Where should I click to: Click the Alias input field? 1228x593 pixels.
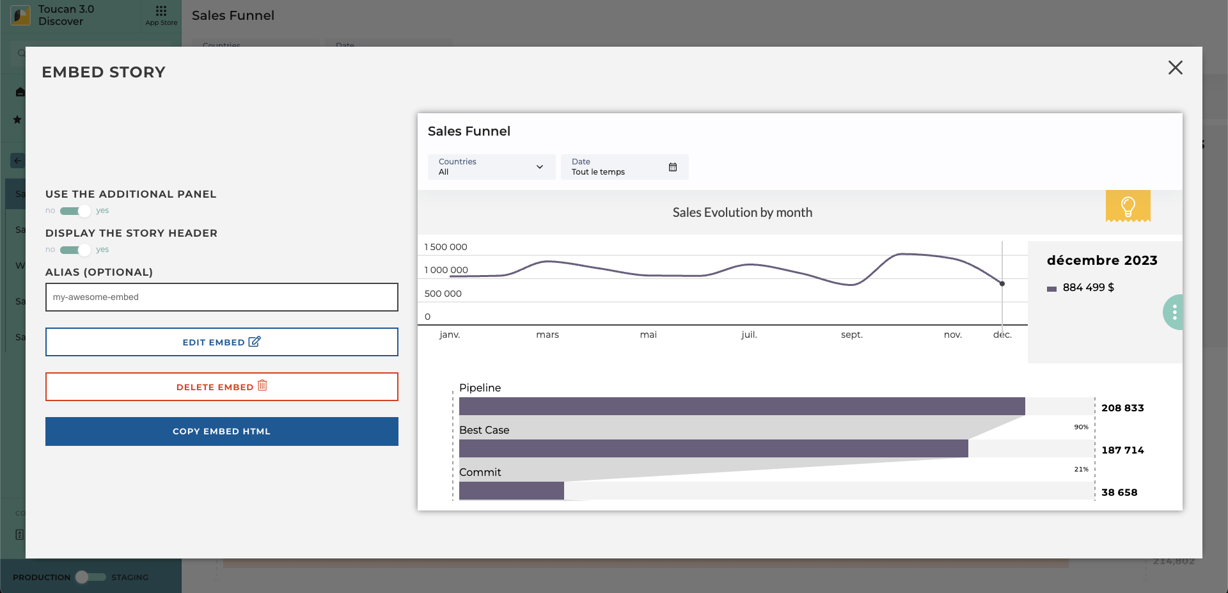221,297
